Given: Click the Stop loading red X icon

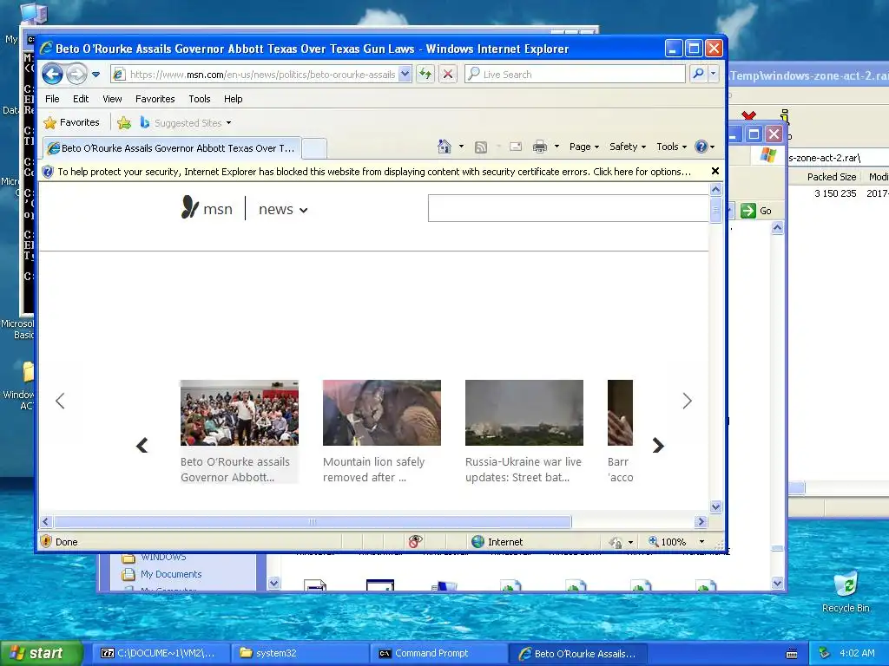Looking at the screenshot, I should coord(448,75).
